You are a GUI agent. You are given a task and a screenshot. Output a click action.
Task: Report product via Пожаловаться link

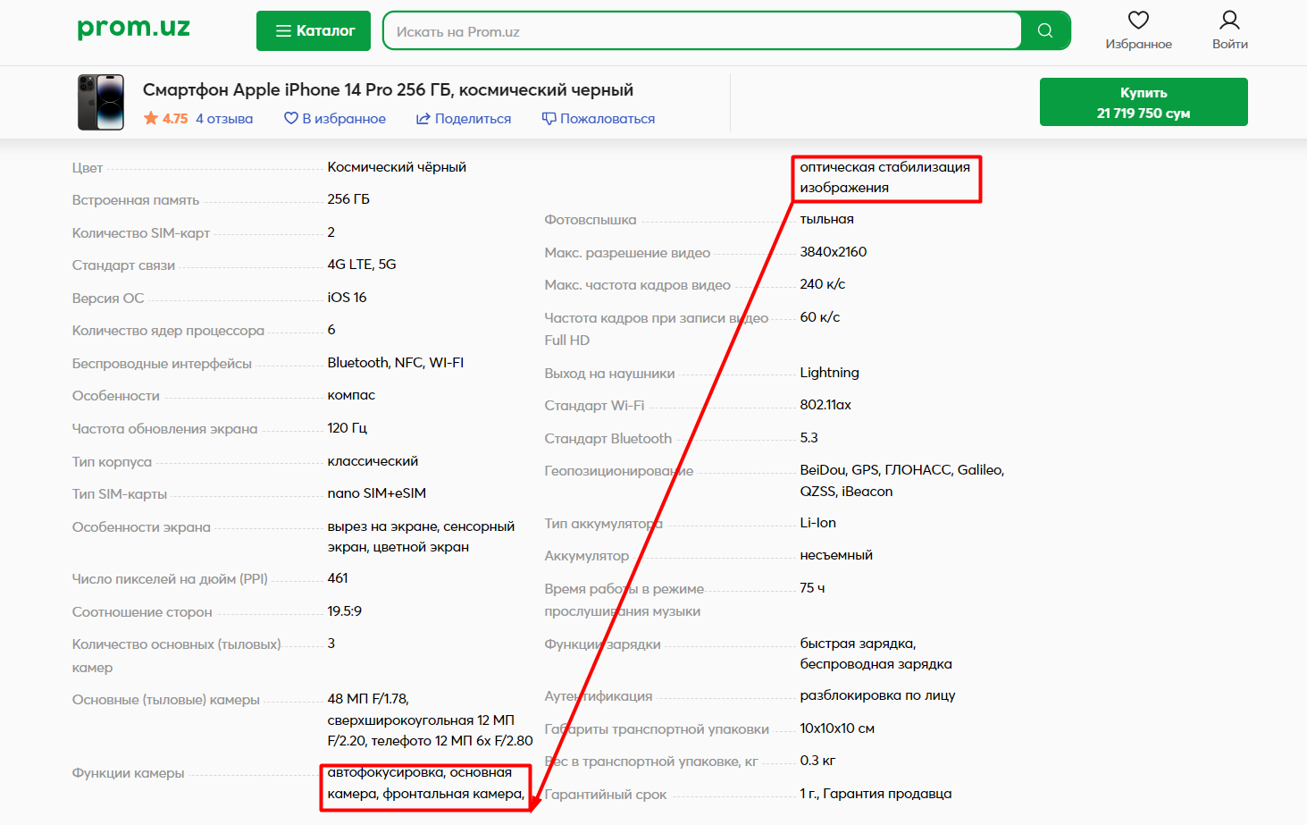[599, 119]
